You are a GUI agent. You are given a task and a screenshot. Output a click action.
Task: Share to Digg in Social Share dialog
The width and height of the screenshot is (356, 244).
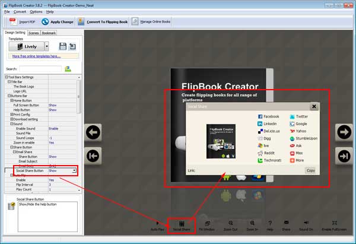tap(264, 138)
